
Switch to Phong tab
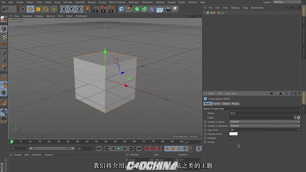235,103
